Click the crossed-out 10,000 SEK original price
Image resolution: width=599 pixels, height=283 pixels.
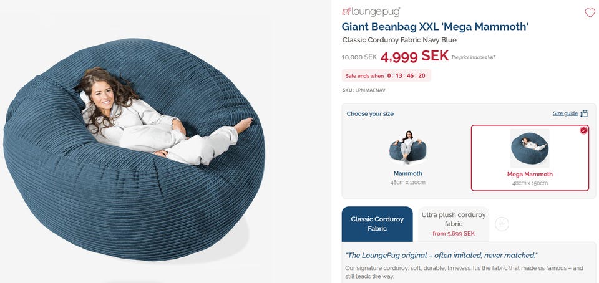tap(359, 57)
